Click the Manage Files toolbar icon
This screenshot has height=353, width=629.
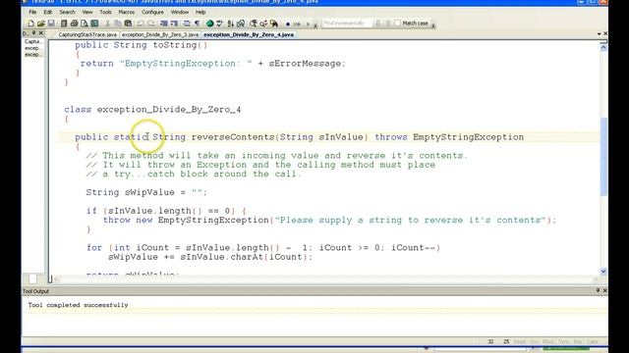(63, 24)
